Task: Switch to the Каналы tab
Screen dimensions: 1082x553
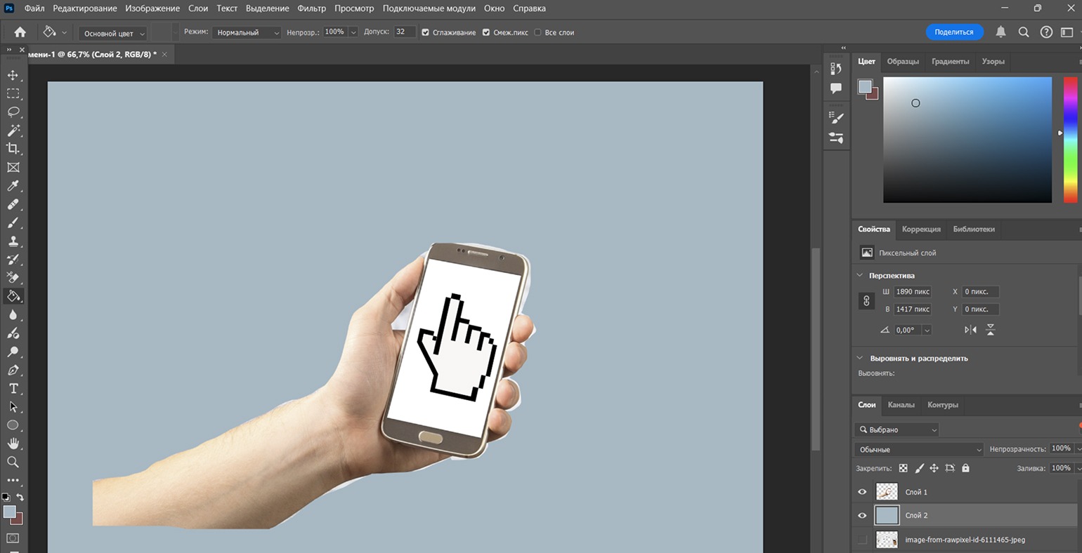Action: click(901, 405)
